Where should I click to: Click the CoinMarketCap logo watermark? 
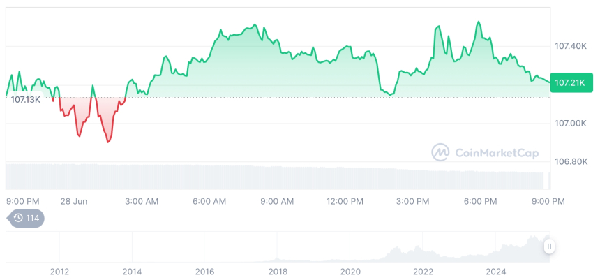coord(440,152)
